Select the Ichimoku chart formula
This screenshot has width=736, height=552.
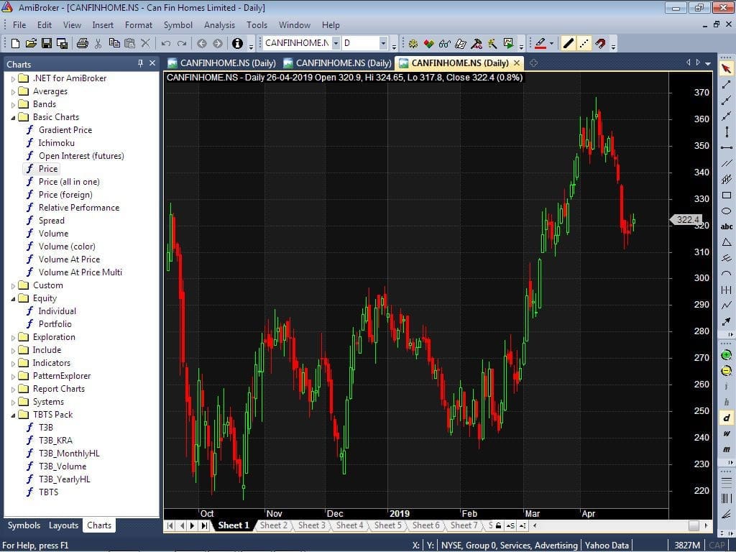pyautogui.click(x=56, y=143)
